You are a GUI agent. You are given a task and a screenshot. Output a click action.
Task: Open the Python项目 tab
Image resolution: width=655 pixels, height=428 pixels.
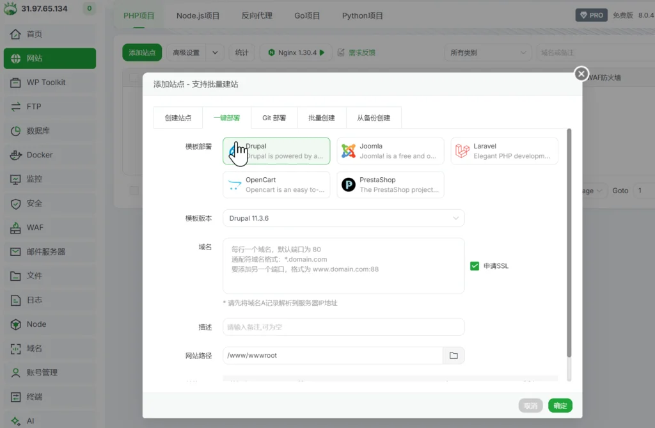point(363,16)
